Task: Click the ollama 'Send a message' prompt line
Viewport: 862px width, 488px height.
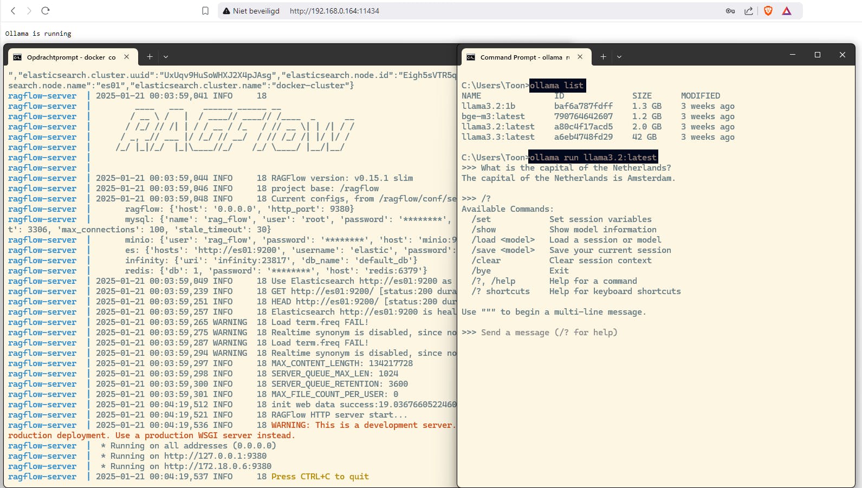Action: 549,333
